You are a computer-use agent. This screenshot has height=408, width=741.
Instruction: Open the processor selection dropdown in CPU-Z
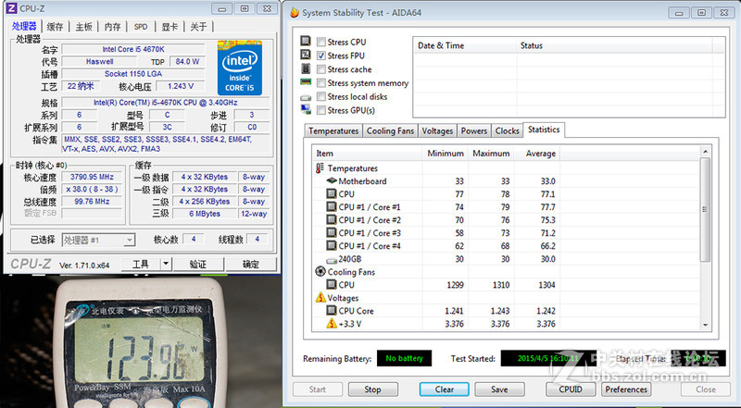130,240
